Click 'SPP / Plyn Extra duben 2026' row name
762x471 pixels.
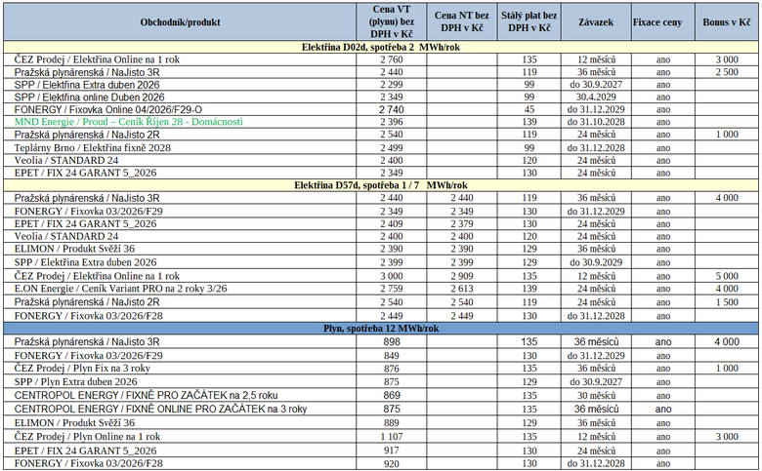tap(76, 381)
